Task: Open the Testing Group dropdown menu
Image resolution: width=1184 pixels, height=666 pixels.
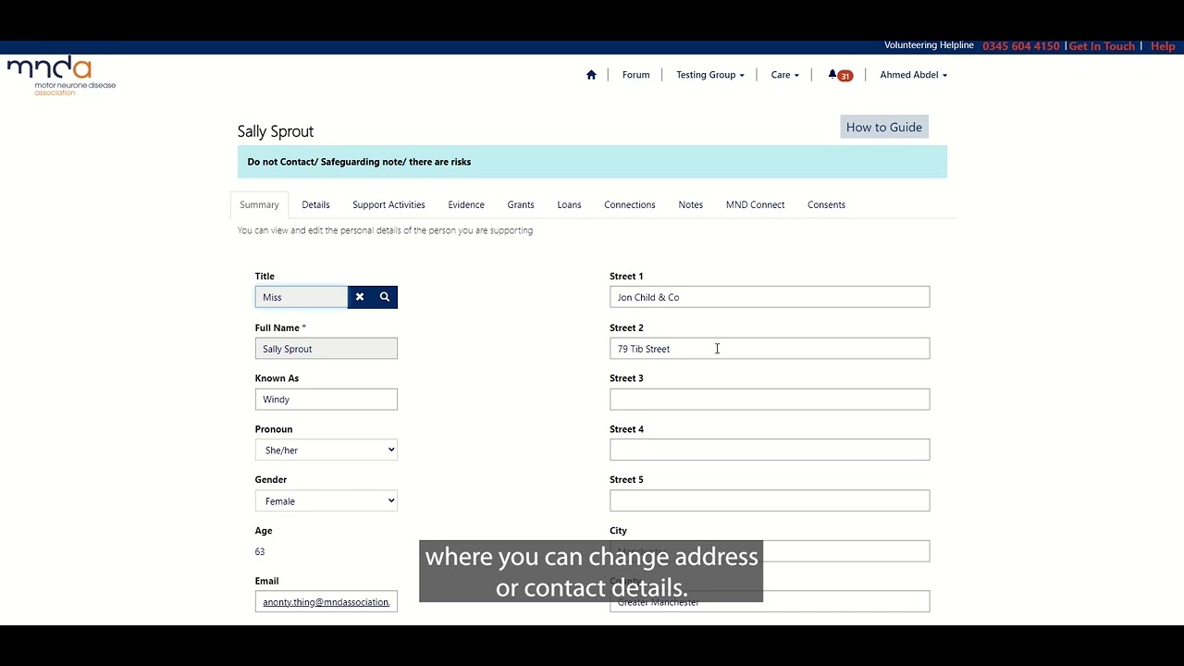Action: tap(709, 75)
